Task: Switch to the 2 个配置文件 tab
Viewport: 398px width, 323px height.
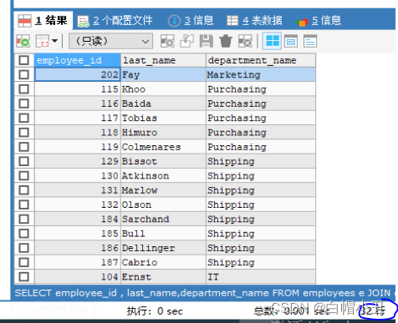Action: point(115,21)
